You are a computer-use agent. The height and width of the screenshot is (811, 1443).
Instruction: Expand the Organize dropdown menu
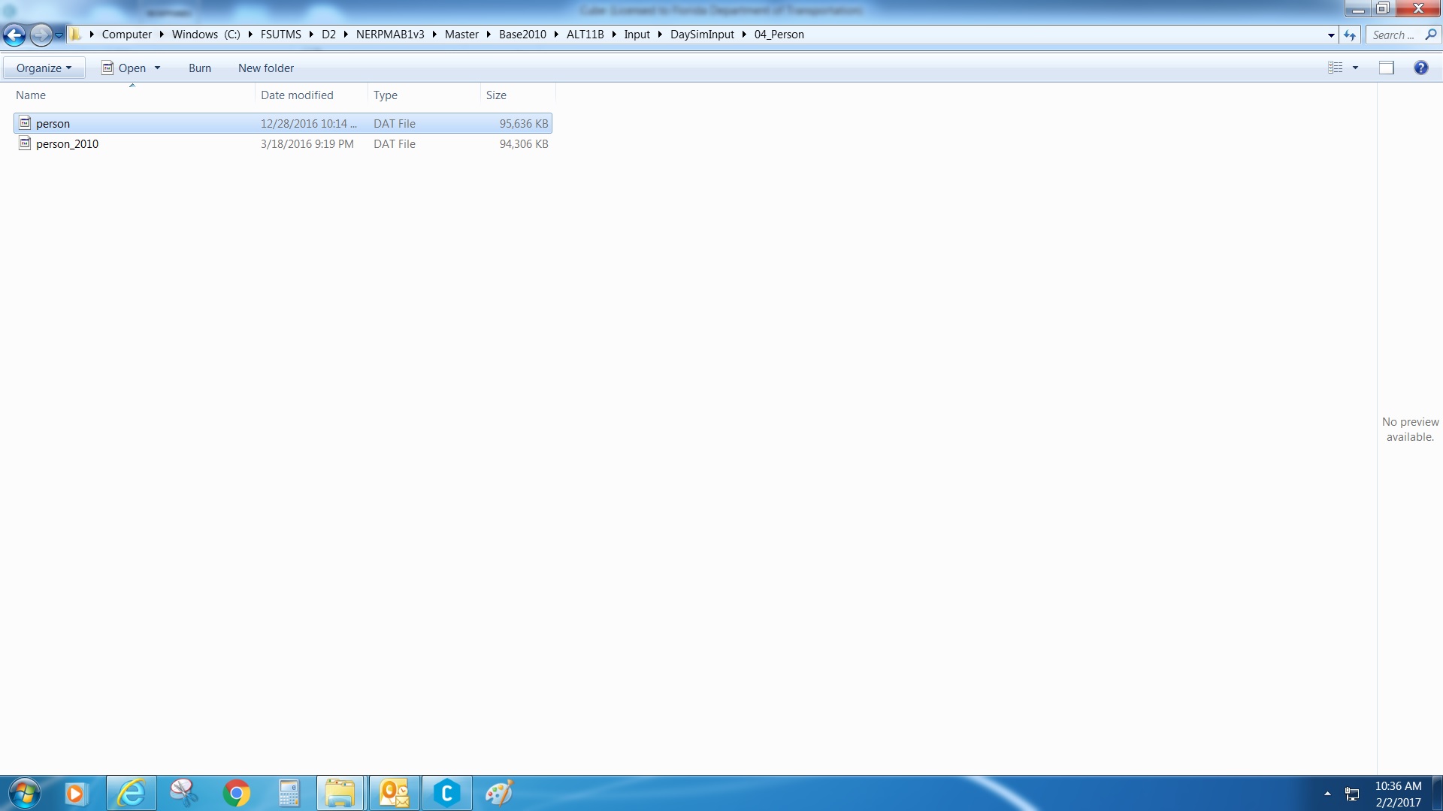44,68
